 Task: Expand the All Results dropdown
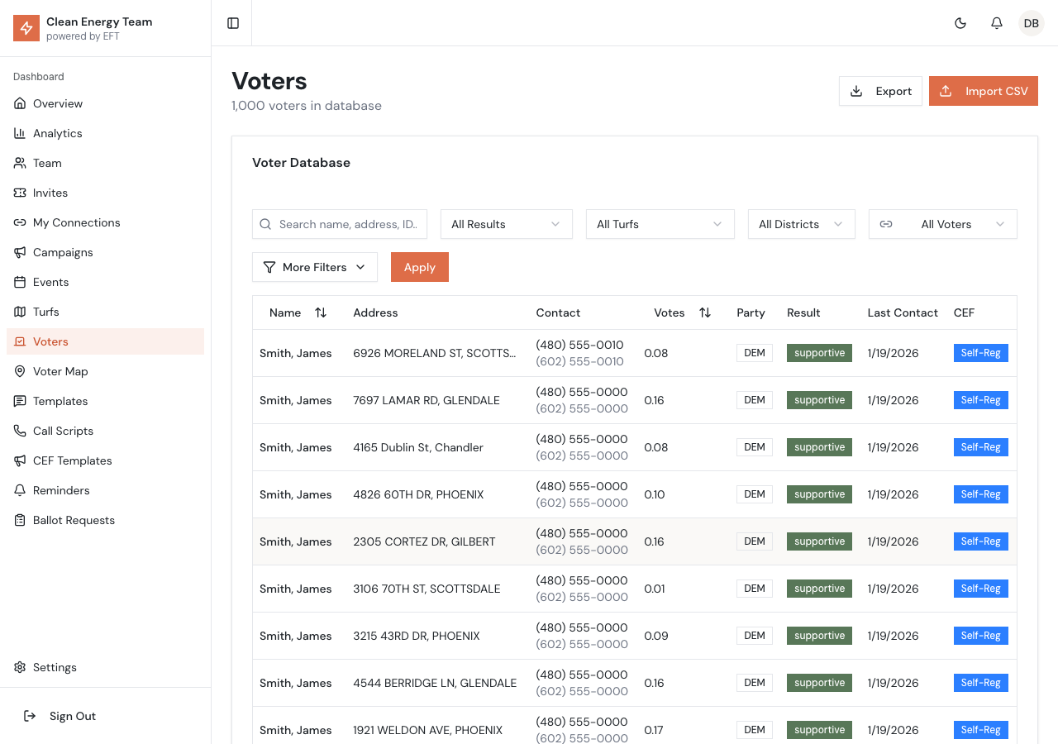pos(506,224)
